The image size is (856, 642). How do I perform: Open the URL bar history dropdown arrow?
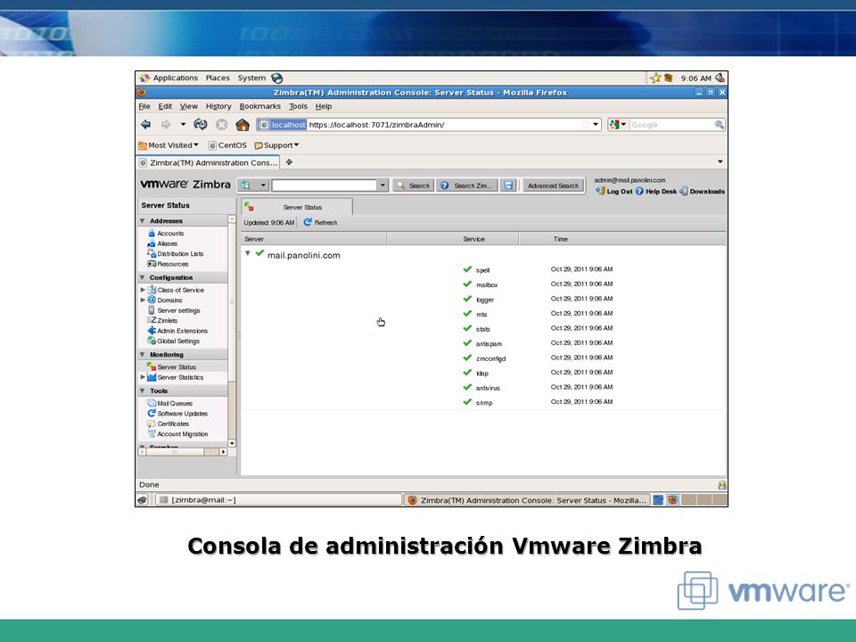pos(596,125)
